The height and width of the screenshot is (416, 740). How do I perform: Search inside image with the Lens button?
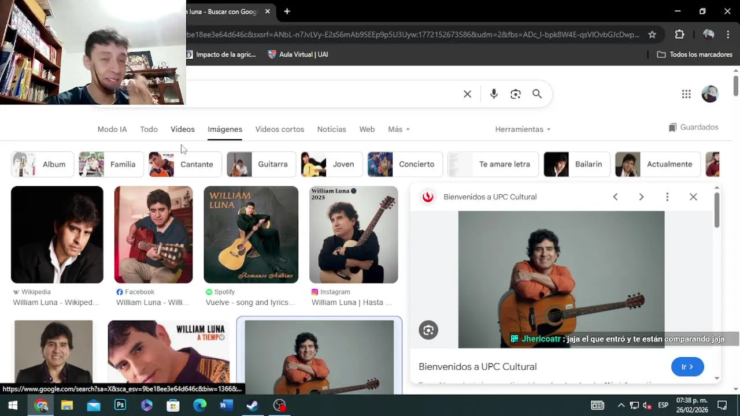coord(428,330)
